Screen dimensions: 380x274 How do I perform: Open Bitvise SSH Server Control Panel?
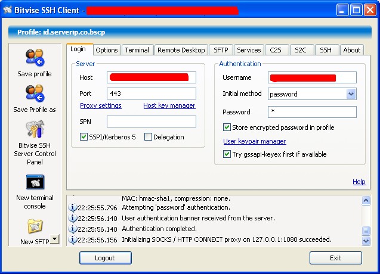coord(35,129)
